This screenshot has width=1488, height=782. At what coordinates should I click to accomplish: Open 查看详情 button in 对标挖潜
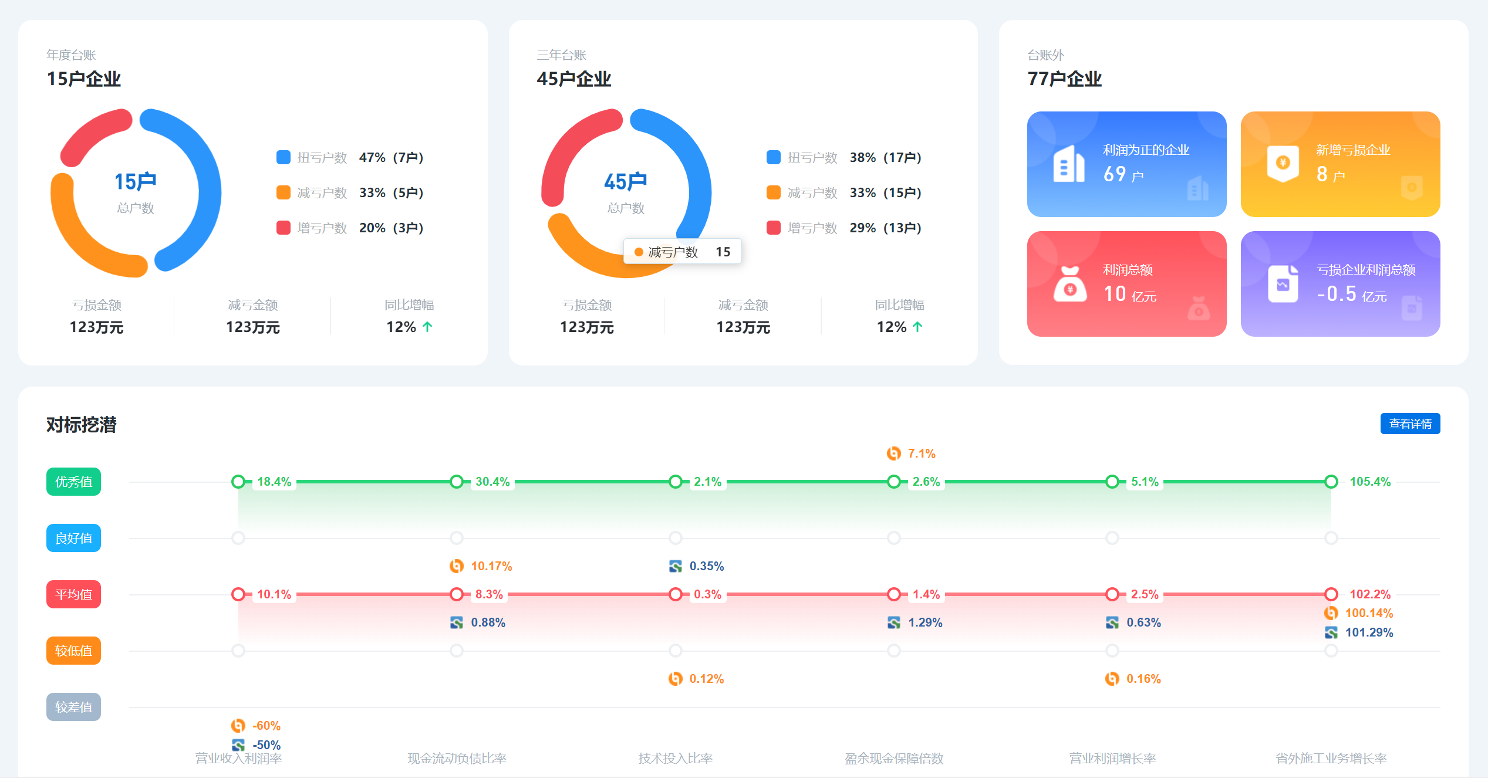pos(1409,424)
